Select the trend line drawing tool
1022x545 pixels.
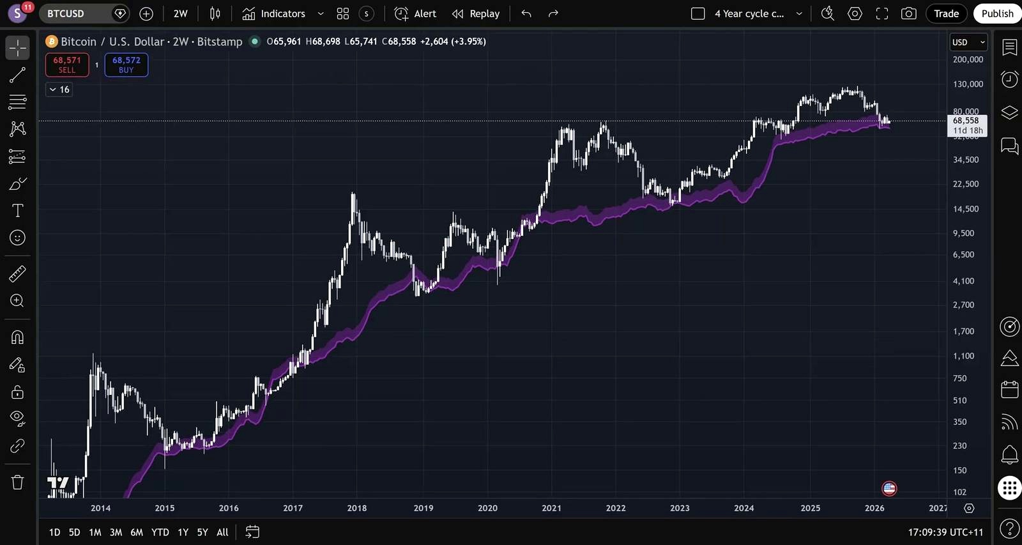(17, 75)
